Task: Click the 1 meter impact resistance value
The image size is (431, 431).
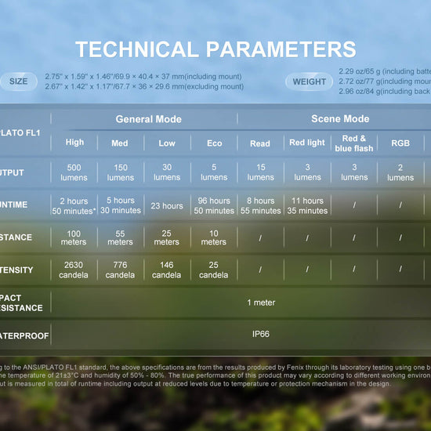Action: [x=261, y=302]
